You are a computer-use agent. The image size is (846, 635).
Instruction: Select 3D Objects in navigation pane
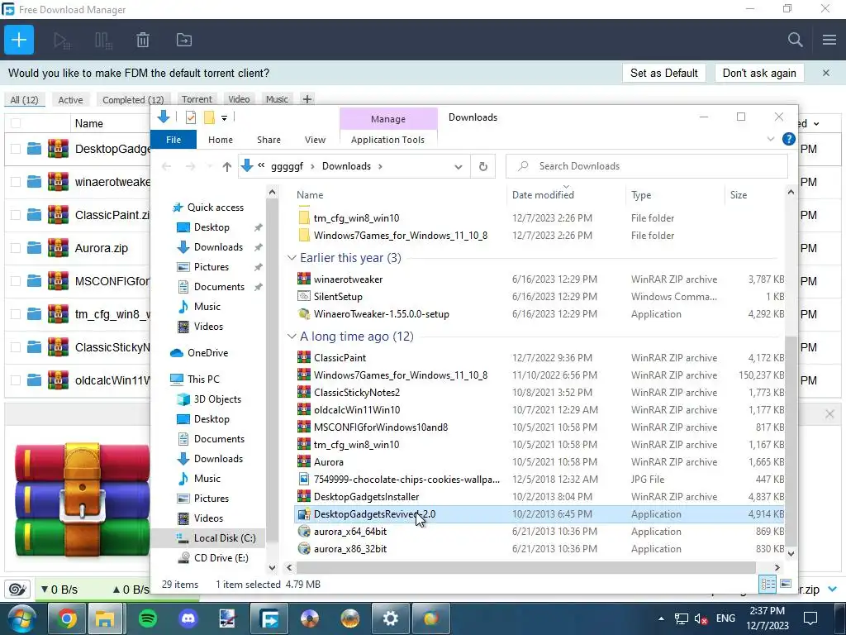tap(217, 399)
